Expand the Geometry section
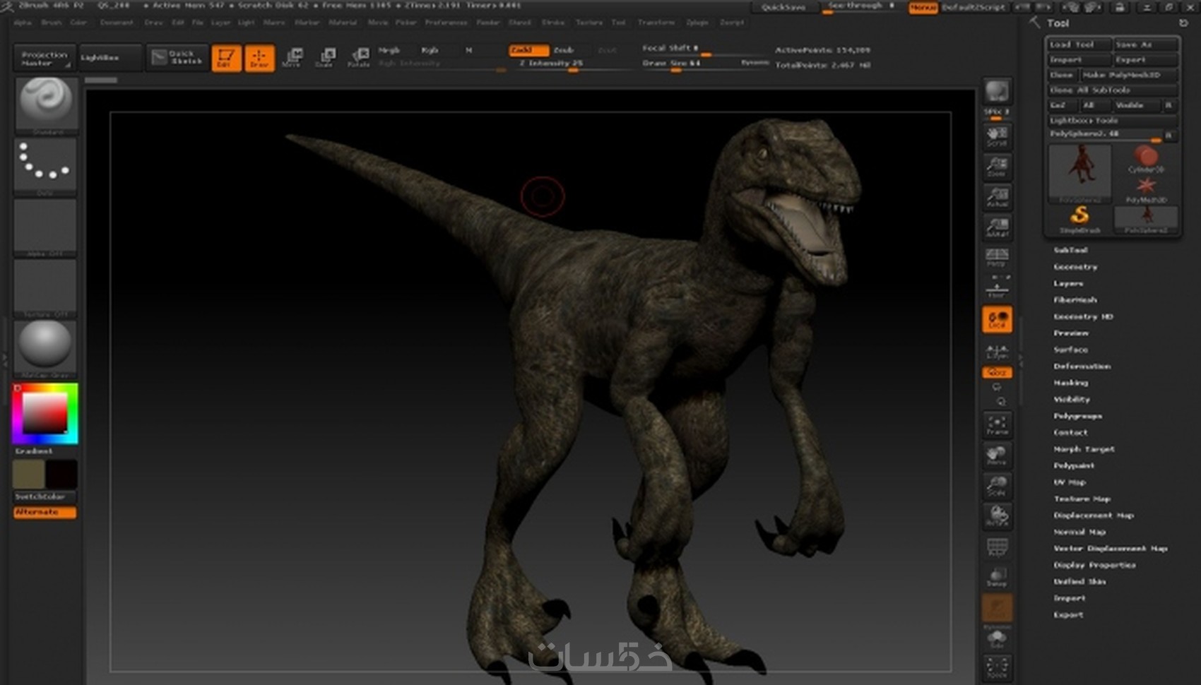Image resolution: width=1201 pixels, height=685 pixels. [1075, 267]
